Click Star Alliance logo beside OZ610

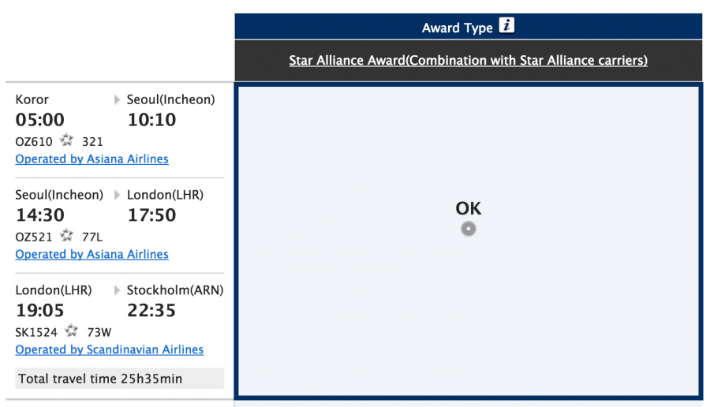pyautogui.click(x=67, y=140)
